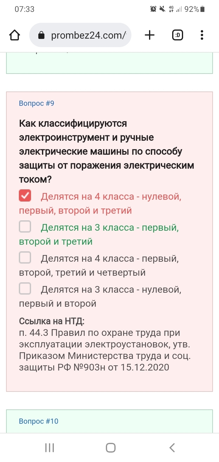Check the box for zero, first, second classes
219x462 pixels.
[x=25, y=288]
